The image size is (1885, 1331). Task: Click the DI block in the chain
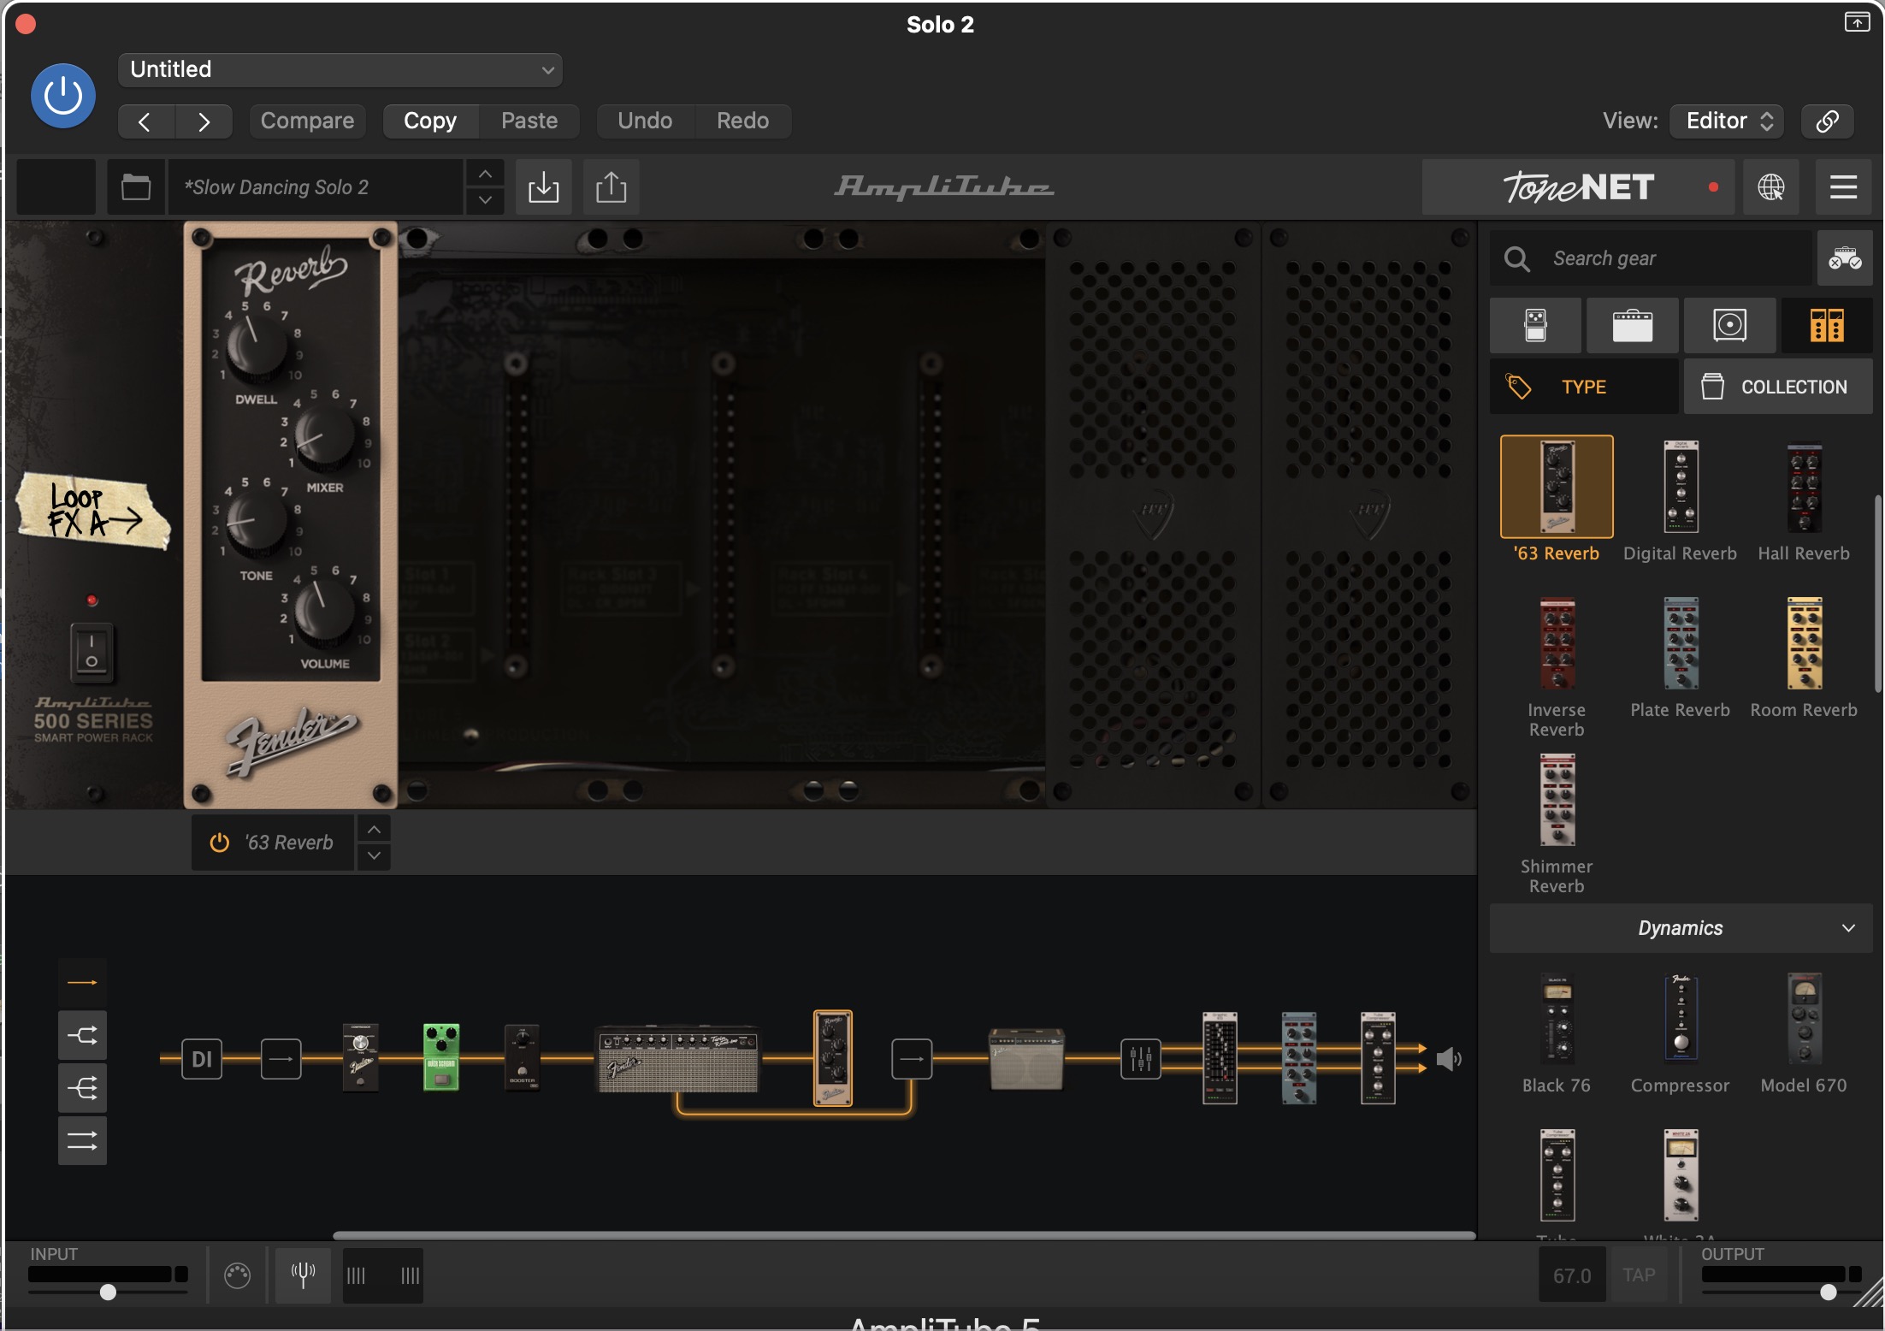[x=202, y=1059]
